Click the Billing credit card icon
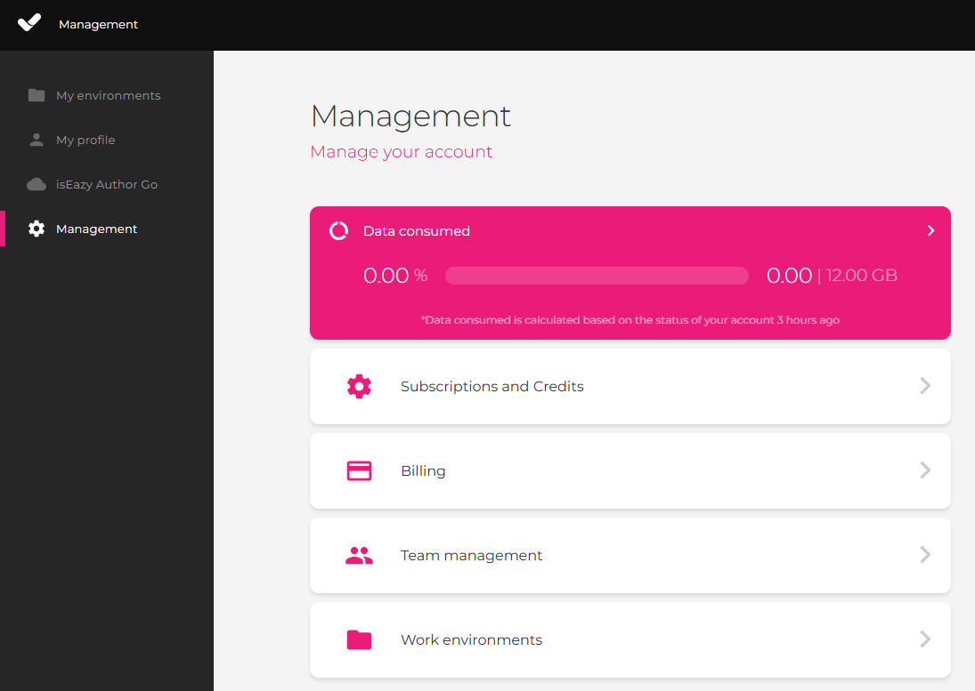975x691 pixels. pos(359,470)
